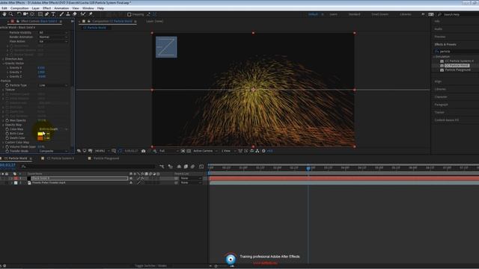Screen dimensions: 479x269
Task: Open the Transfer Mode dropdown
Action: tap(53, 151)
